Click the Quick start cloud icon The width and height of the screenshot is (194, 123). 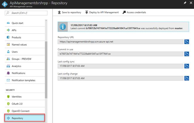click(8, 23)
